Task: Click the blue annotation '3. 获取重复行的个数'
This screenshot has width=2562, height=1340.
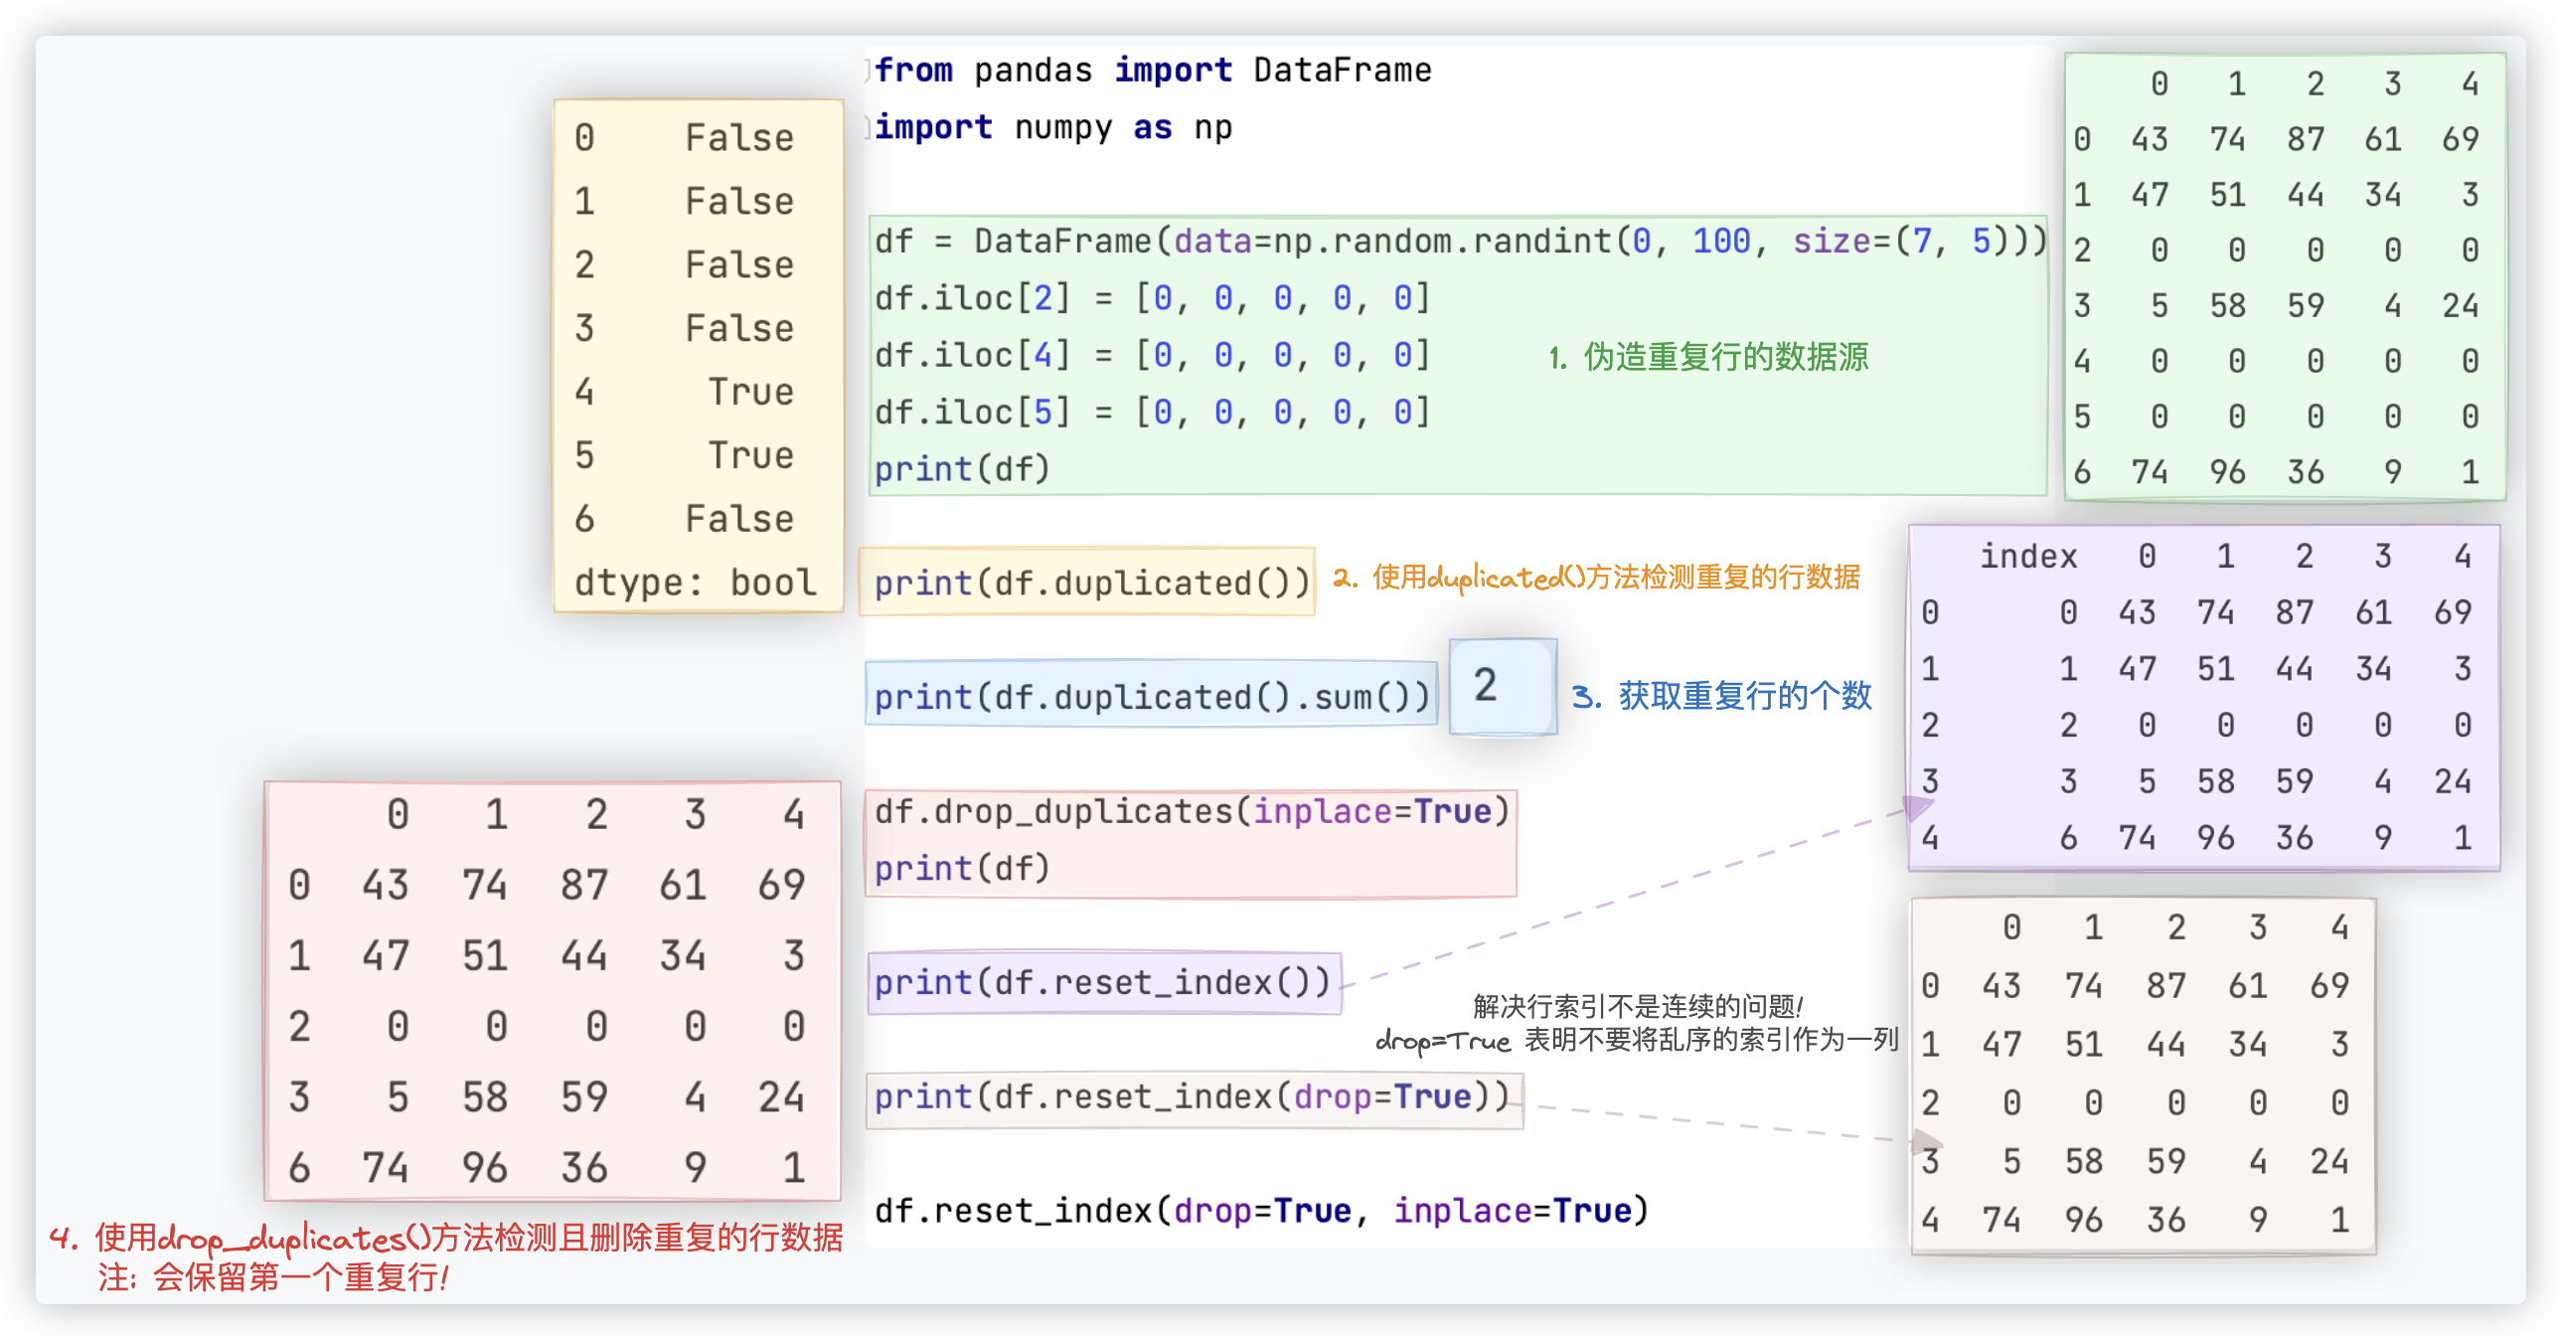Action: click(x=1720, y=696)
